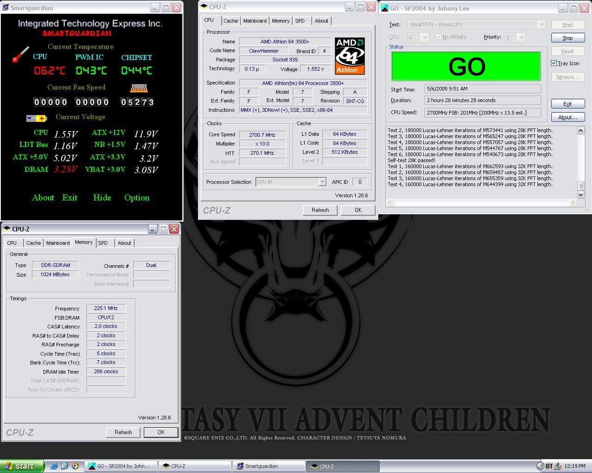This screenshot has width=592, height=473.
Task: Open SPD tab in CPU-Z Timings window
Action: click(103, 243)
